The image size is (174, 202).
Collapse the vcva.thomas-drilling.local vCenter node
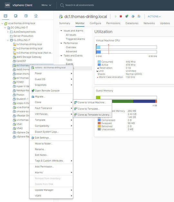pyautogui.click(x=2, y=24)
